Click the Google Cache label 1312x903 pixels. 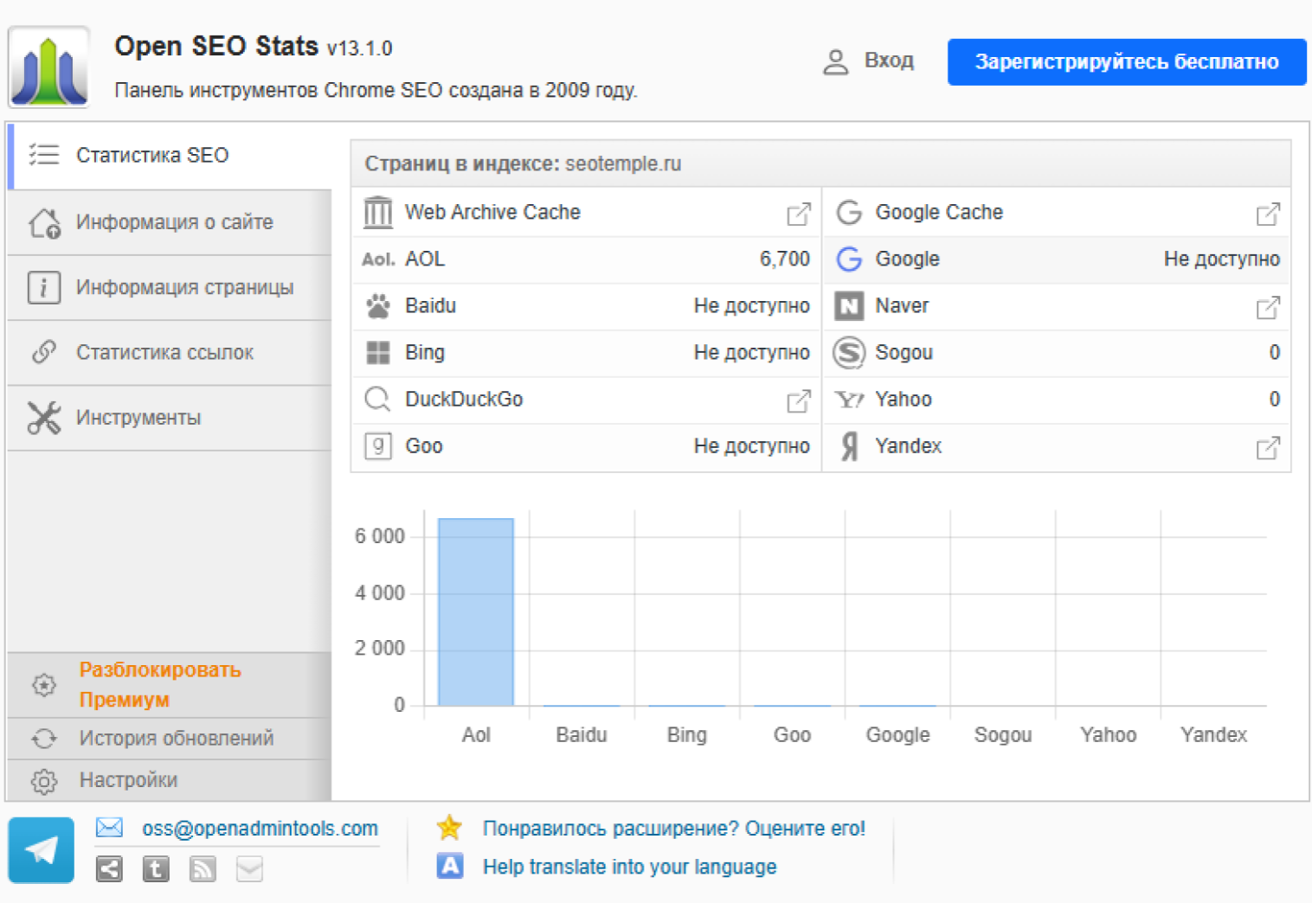click(x=939, y=212)
